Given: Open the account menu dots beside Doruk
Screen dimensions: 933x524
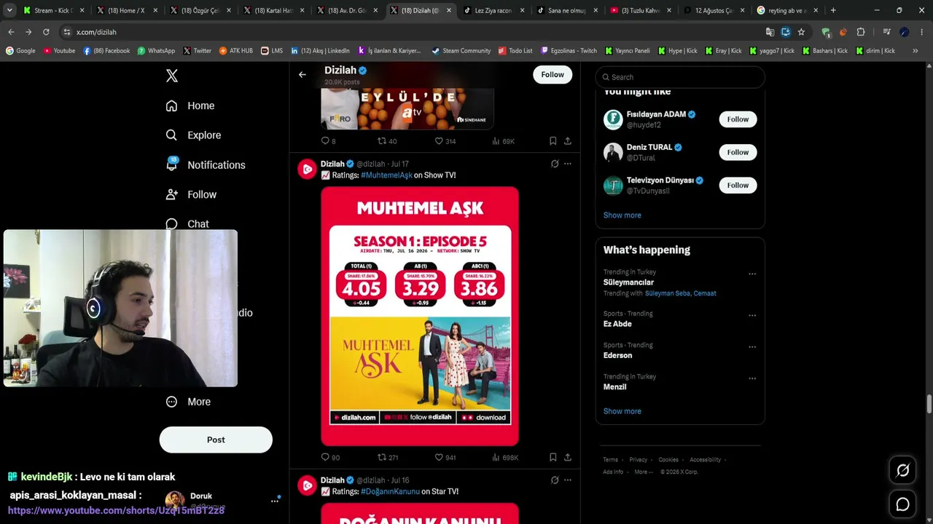Looking at the screenshot, I should [276, 500].
